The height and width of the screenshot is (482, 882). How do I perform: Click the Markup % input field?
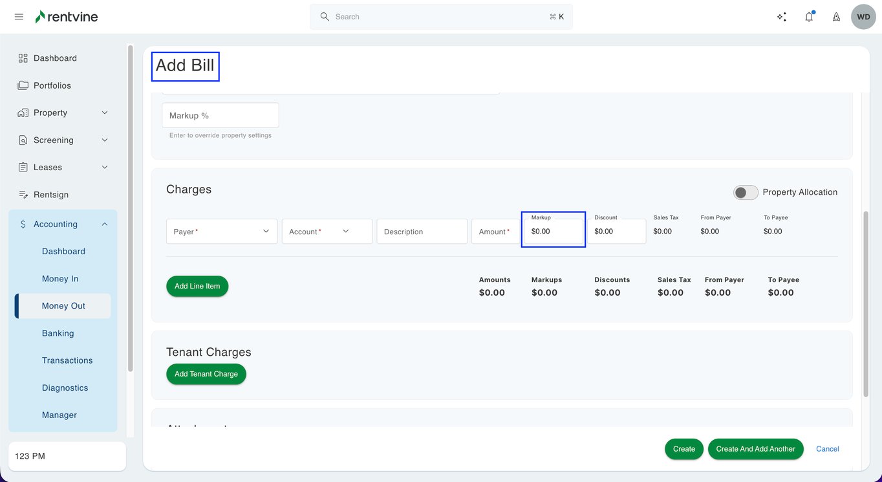pos(220,115)
